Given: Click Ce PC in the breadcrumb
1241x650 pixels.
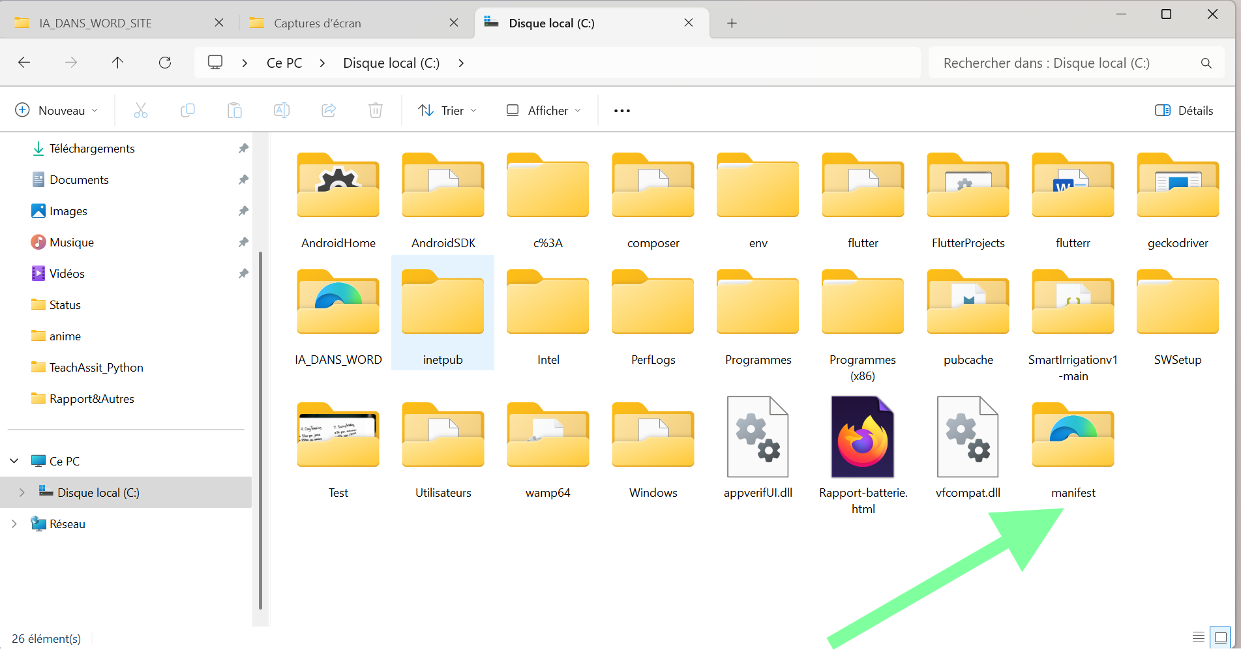Looking at the screenshot, I should pyautogui.click(x=284, y=63).
